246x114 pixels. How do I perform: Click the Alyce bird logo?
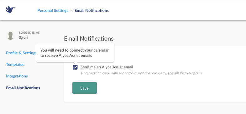tap(11, 10)
